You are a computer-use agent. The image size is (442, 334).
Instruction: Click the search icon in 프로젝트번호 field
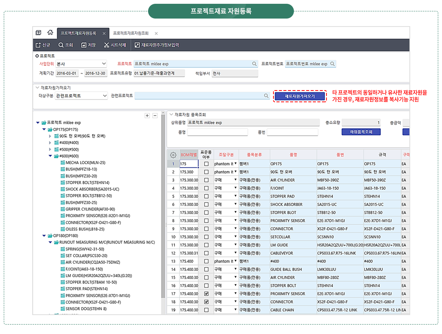point(333,64)
